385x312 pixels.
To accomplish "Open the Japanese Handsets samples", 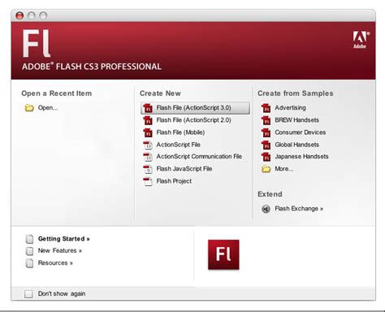I will (x=301, y=157).
